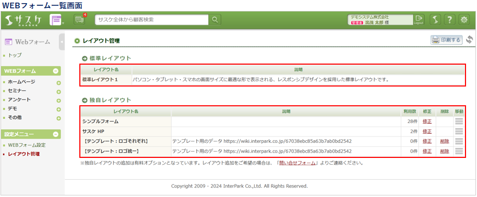Open WEBフォーム設定 in settings menu
Viewport: 477px width, 197px height.
tap(27, 145)
